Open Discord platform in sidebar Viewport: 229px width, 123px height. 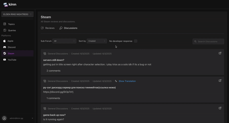coord(17,47)
